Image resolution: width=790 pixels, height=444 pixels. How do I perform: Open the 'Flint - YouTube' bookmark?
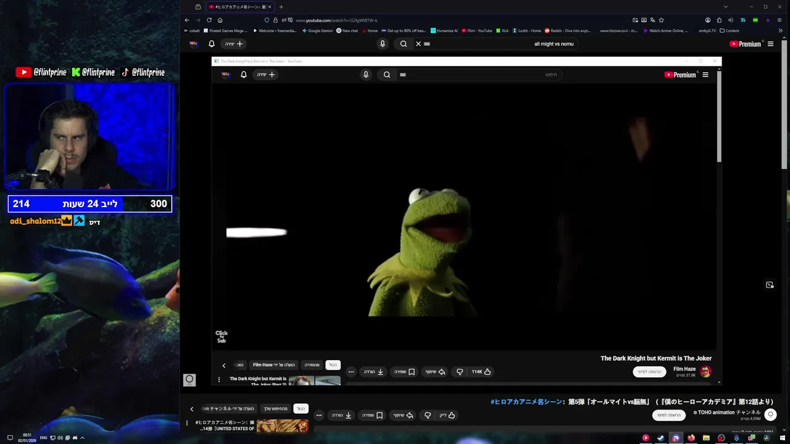476,30
